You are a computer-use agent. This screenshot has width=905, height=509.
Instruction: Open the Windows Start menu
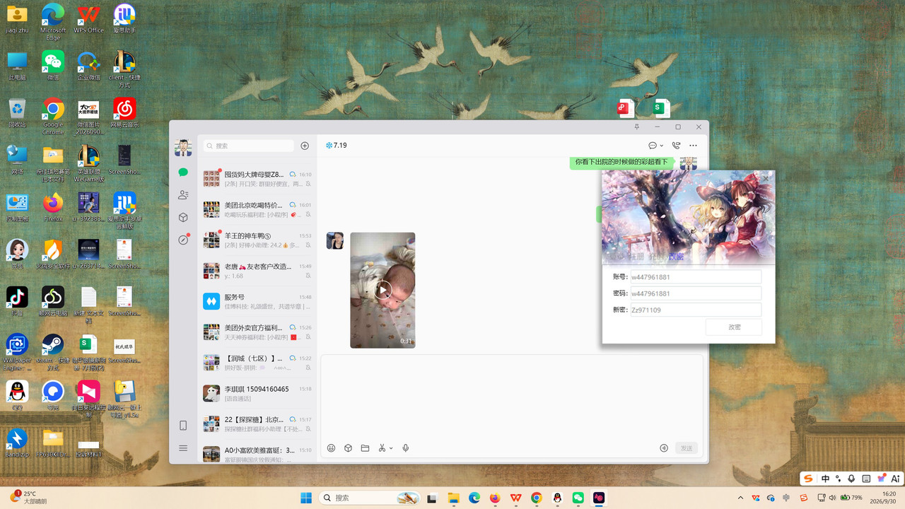pos(306,498)
